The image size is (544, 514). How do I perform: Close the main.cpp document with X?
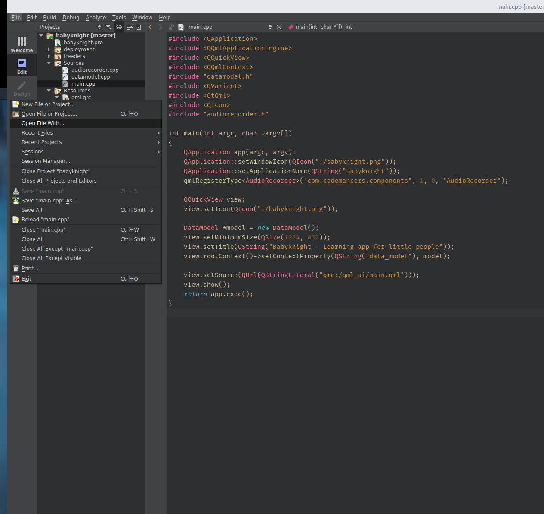point(279,27)
